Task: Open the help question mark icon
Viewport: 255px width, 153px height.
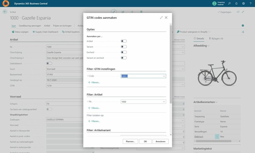Action: [x=251, y=3]
